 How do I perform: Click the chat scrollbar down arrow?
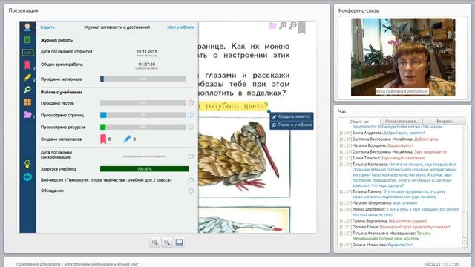coord(465,245)
